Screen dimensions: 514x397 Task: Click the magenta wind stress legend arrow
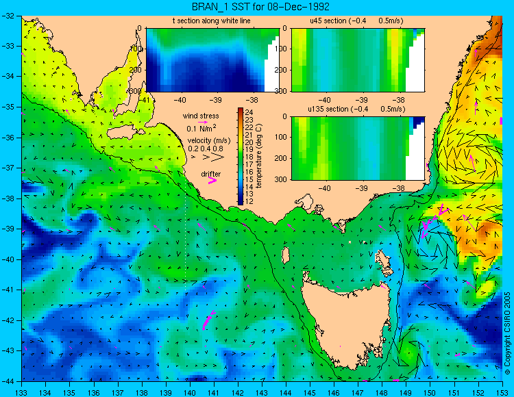203,122
